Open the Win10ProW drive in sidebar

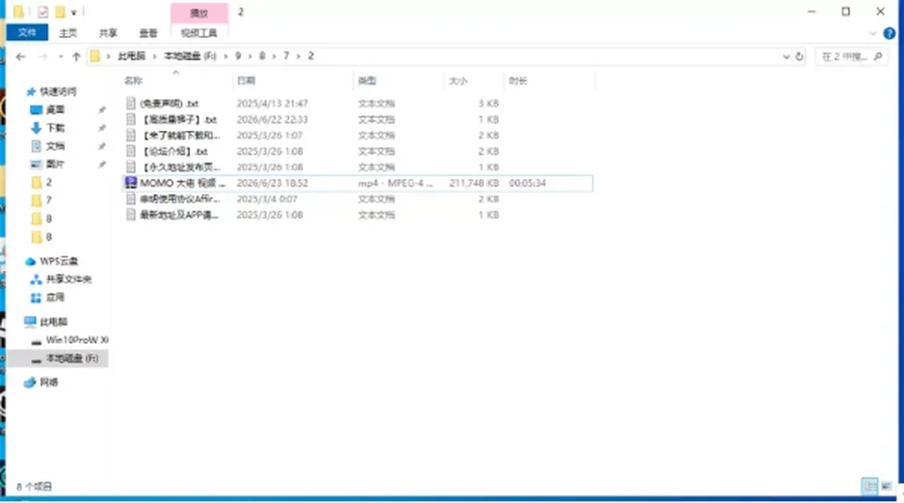76,340
